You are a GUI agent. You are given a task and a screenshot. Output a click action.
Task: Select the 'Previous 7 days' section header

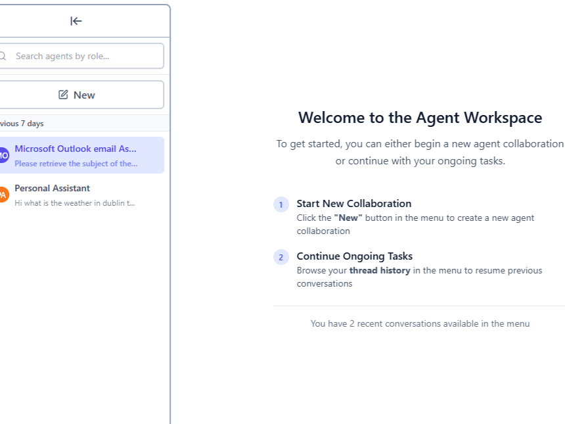click(22, 124)
